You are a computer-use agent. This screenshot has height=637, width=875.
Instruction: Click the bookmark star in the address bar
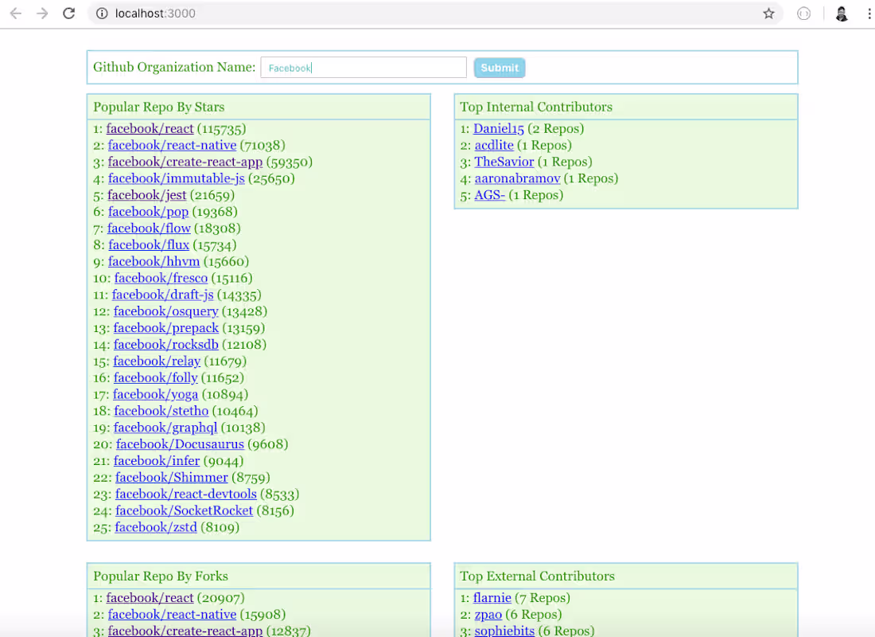click(768, 14)
